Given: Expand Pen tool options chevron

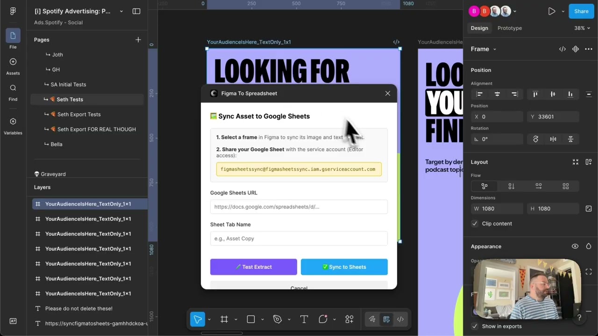Looking at the screenshot, I should [x=289, y=319].
